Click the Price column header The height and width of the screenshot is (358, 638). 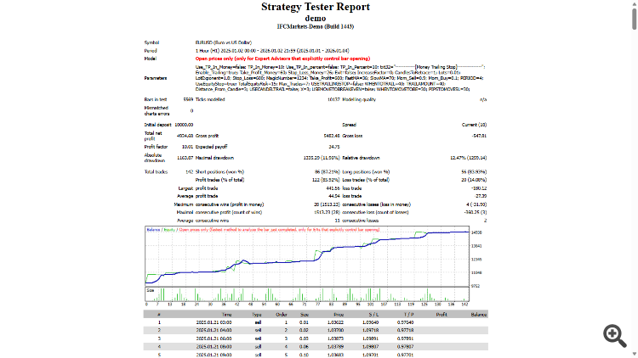coord(339,315)
